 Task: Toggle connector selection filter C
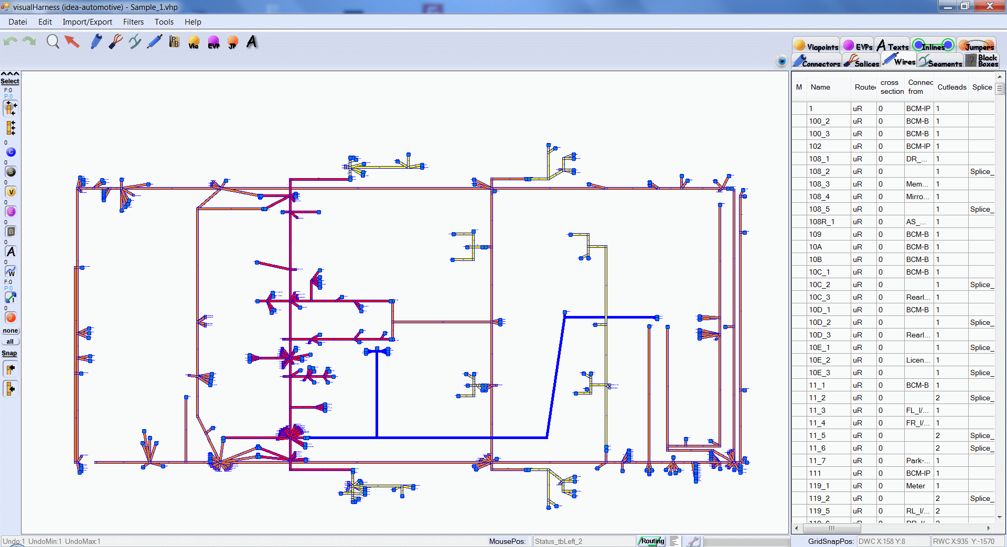point(10,152)
